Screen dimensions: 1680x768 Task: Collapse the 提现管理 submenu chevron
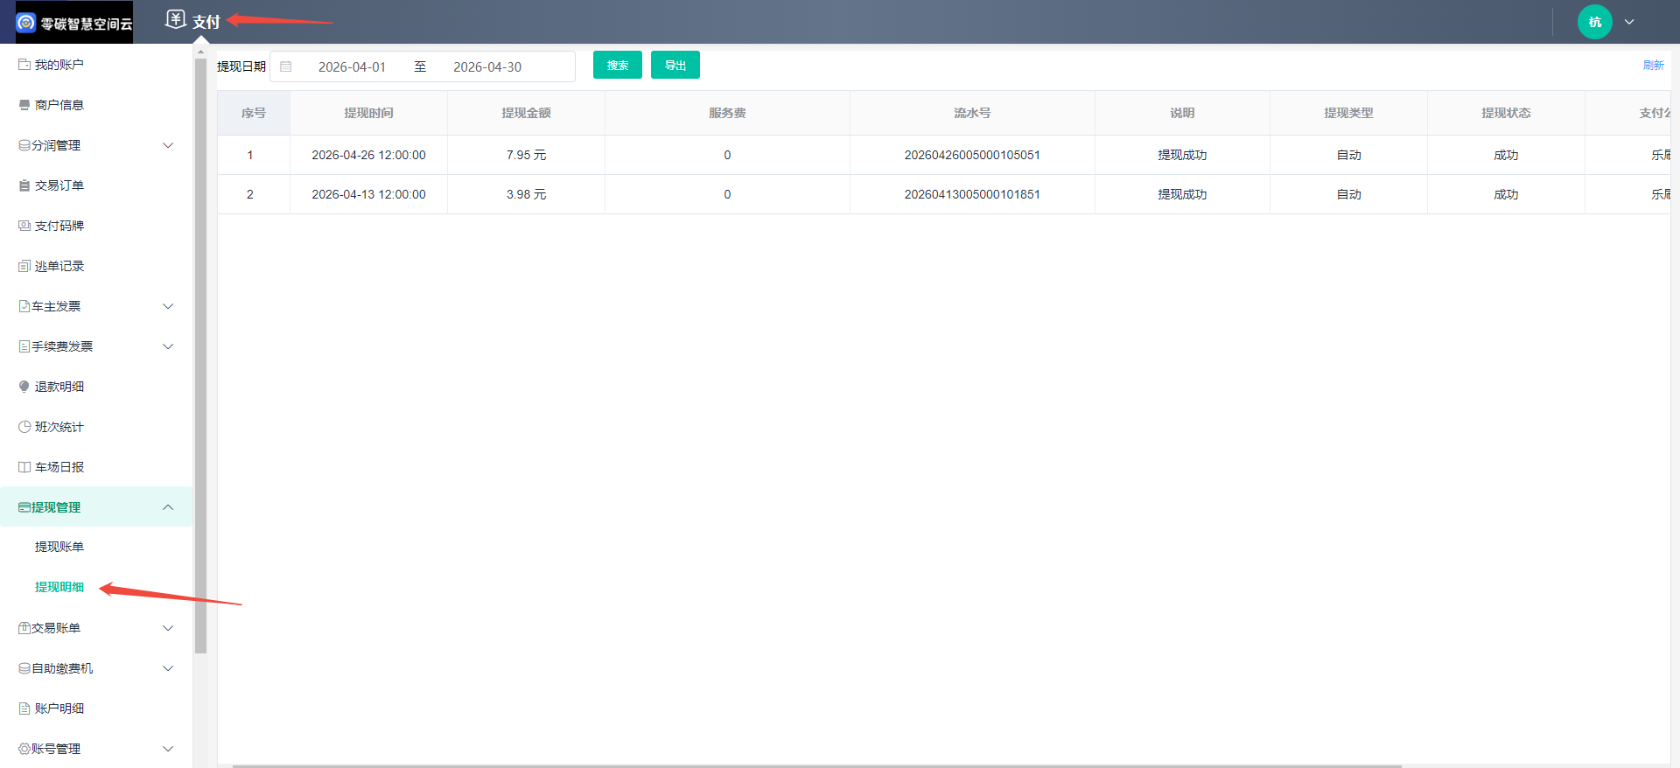pyautogui.click(x=168, y=507)
